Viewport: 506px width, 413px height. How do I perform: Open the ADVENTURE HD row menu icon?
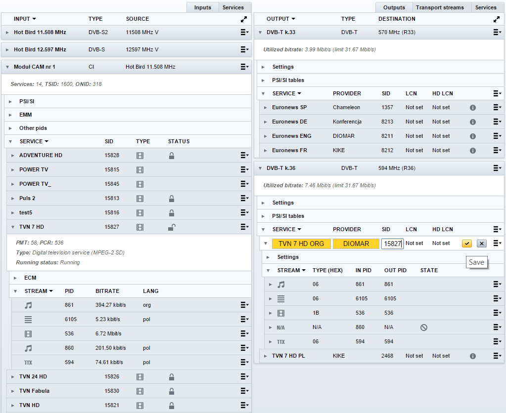pyautogui.click(x=244, y=156)
